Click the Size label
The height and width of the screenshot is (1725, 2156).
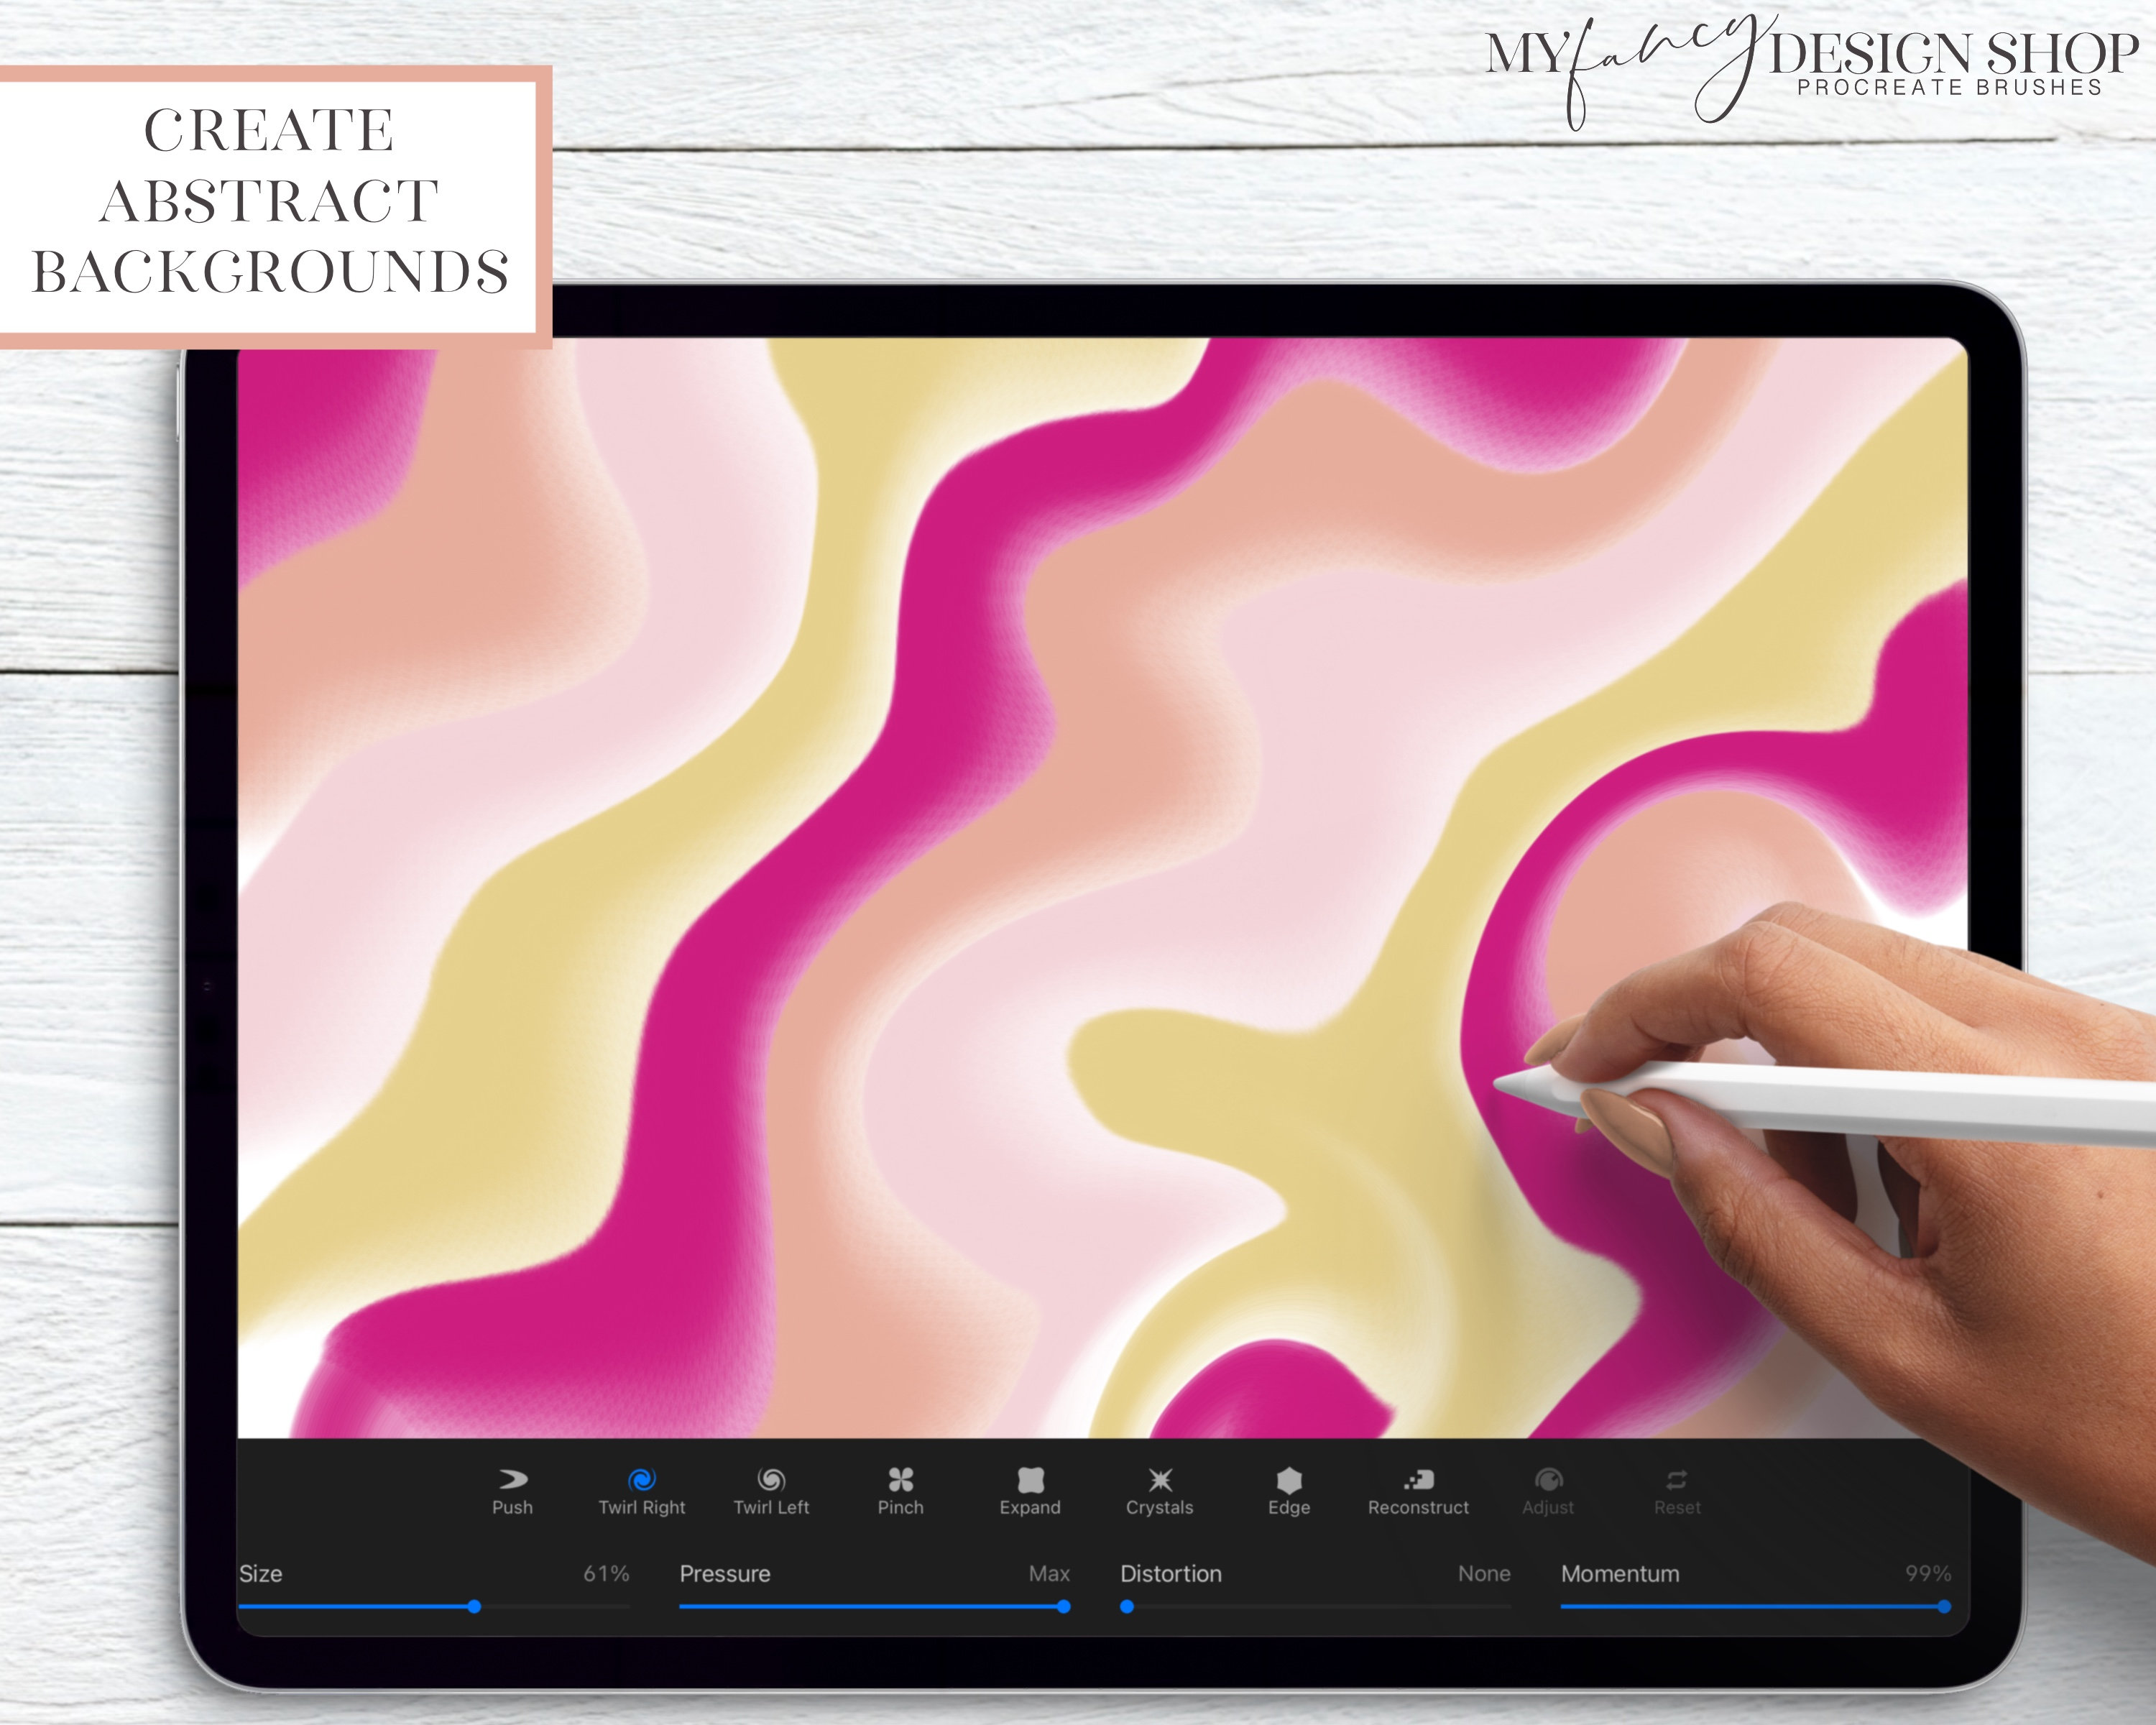[x=260, y=1573]
